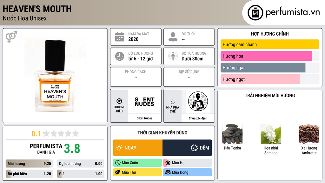
Task: Click the nose icon above Nhà pha chế
Action: [172, 101]
